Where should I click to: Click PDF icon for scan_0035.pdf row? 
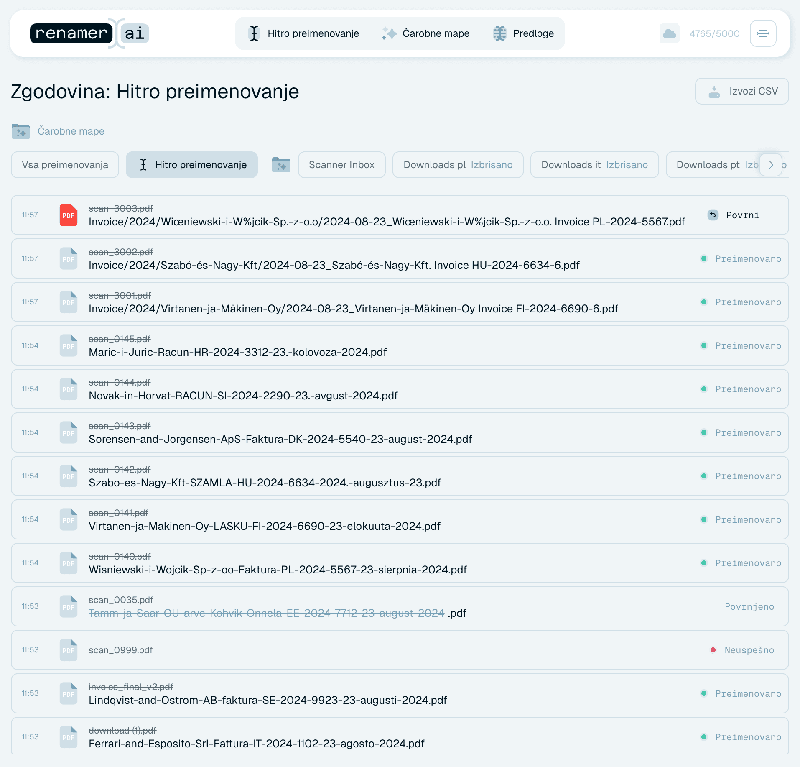tap(69, 606)
